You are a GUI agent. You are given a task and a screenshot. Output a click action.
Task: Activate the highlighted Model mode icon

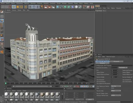click(x=2, y=21)
